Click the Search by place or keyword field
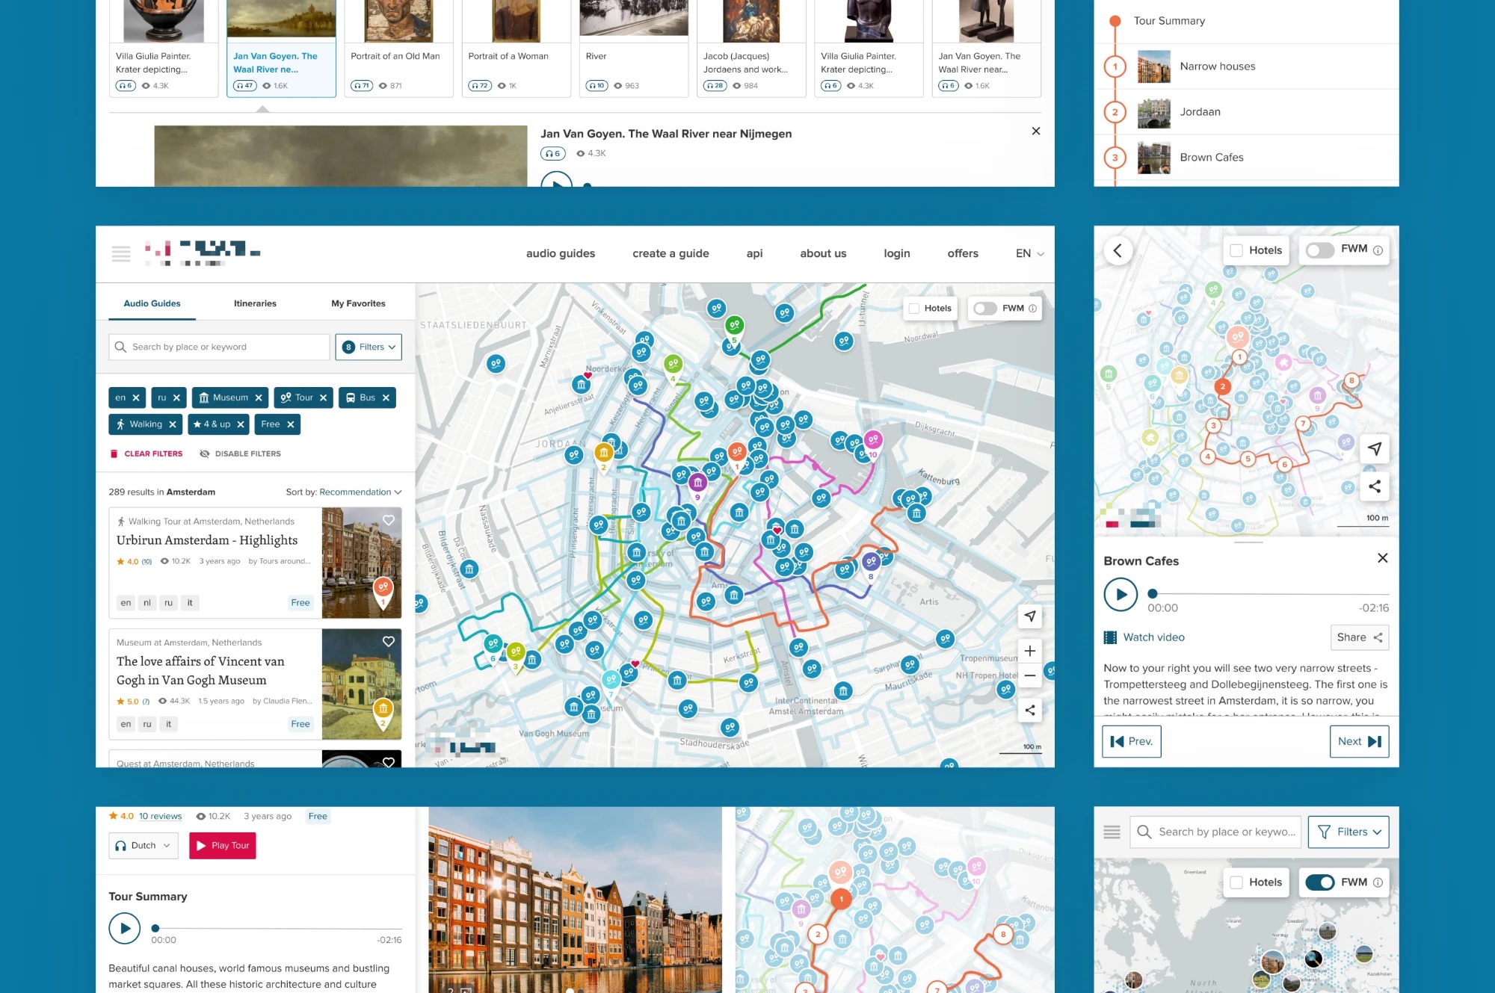 [219, 347]
